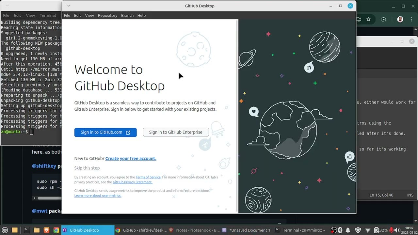The image size is (418, 235).
Task: Open the file manager folder icon in panel
Action: 37,230
